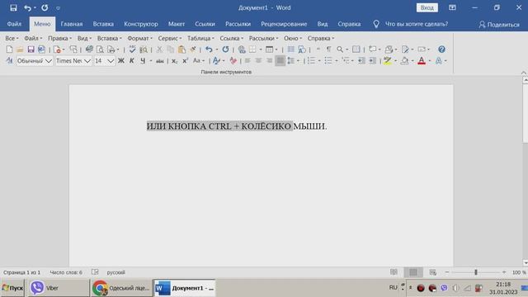This screenshot has height=297, width=528.
Task: Expand the Все menu dropdown
Action: pos(12,39)
